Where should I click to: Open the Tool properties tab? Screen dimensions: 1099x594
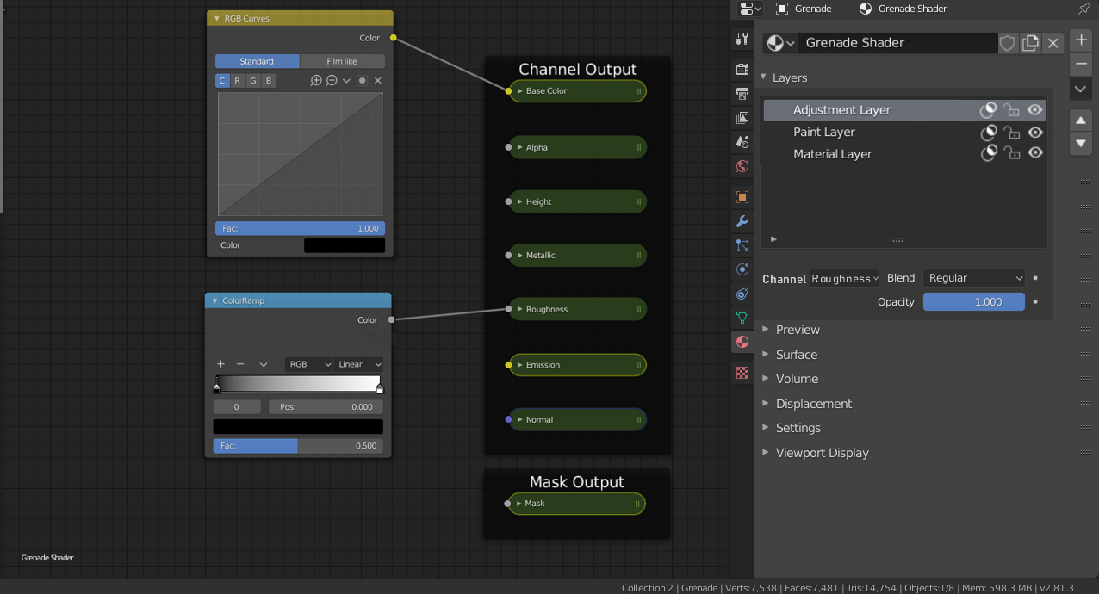pos(742,39)
